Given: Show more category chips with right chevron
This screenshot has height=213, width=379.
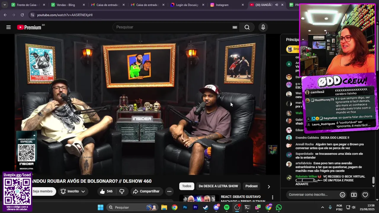Looking at the screenshot, I should (269, 187).
